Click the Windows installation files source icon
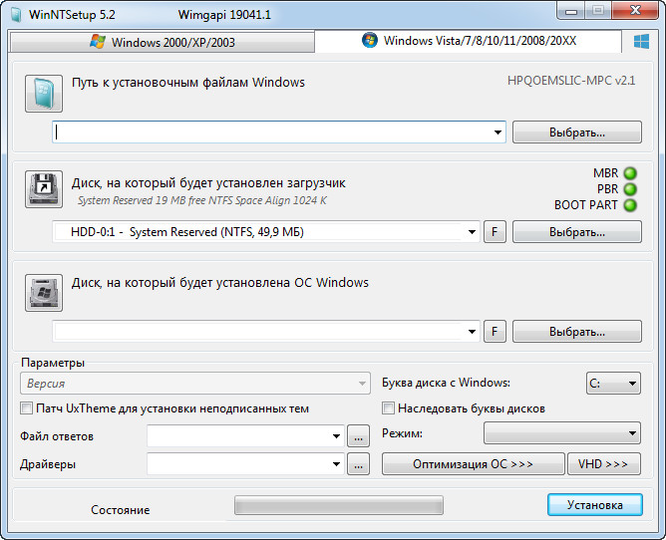Image resolution: width=666 pixels, height=540 pixels. point(44,94)
